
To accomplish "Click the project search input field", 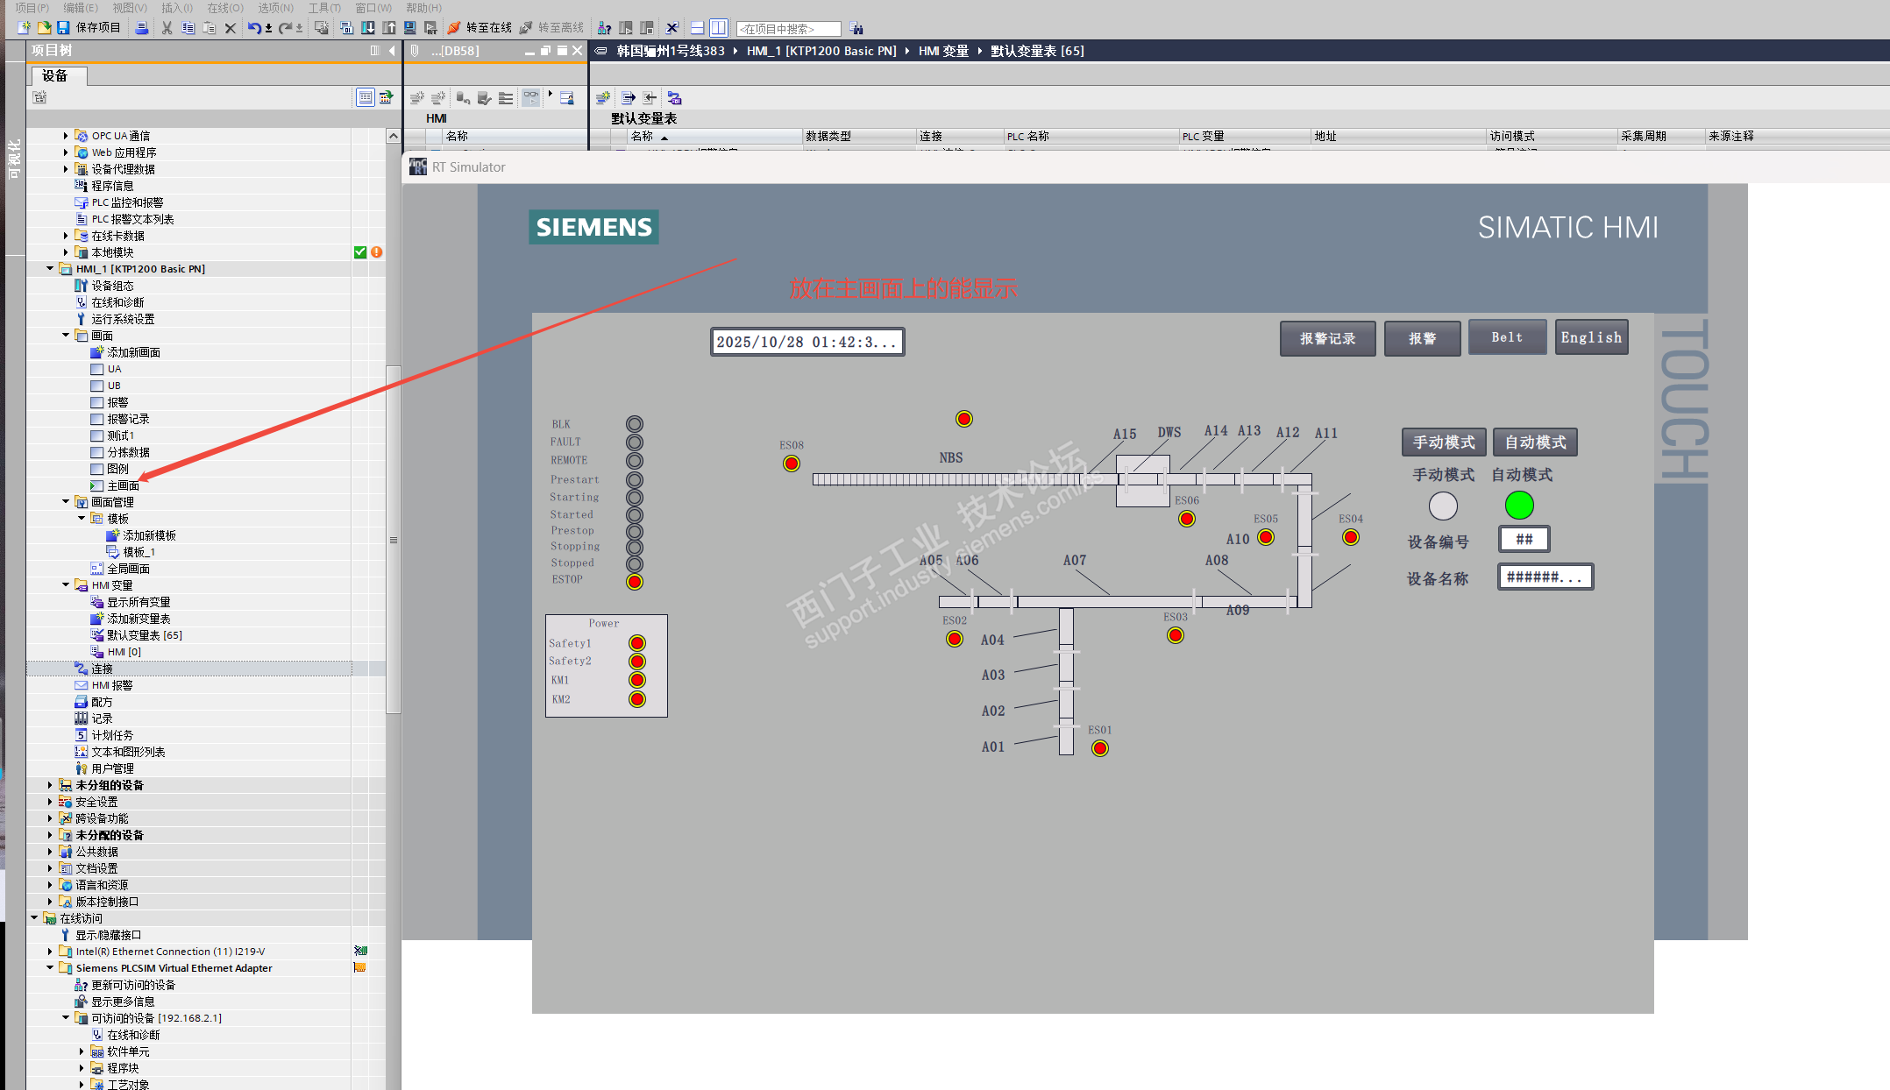I will point(787,29).
